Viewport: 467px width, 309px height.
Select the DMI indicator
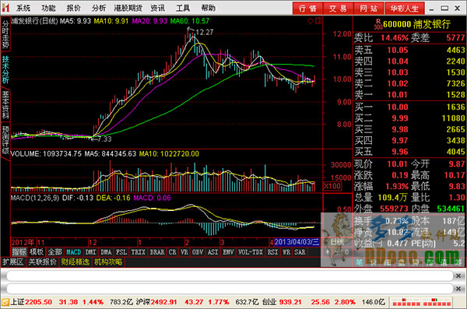tap(90, 252)
